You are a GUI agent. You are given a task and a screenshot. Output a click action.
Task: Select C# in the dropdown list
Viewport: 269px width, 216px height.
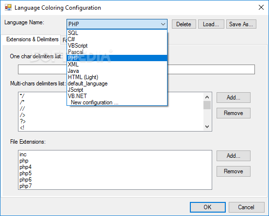[x=117, y=39]
